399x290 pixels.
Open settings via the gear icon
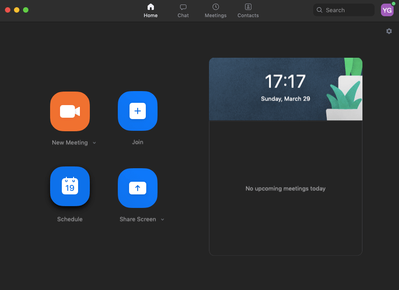(389, 31)
